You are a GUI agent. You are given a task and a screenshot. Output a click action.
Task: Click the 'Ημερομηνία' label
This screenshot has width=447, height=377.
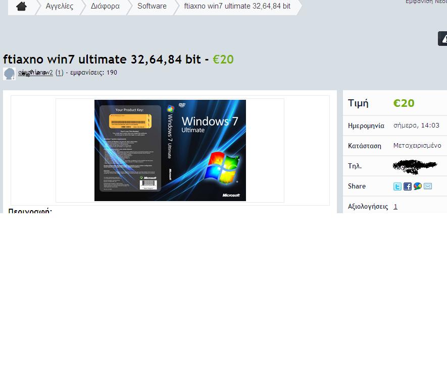point(366,125)
